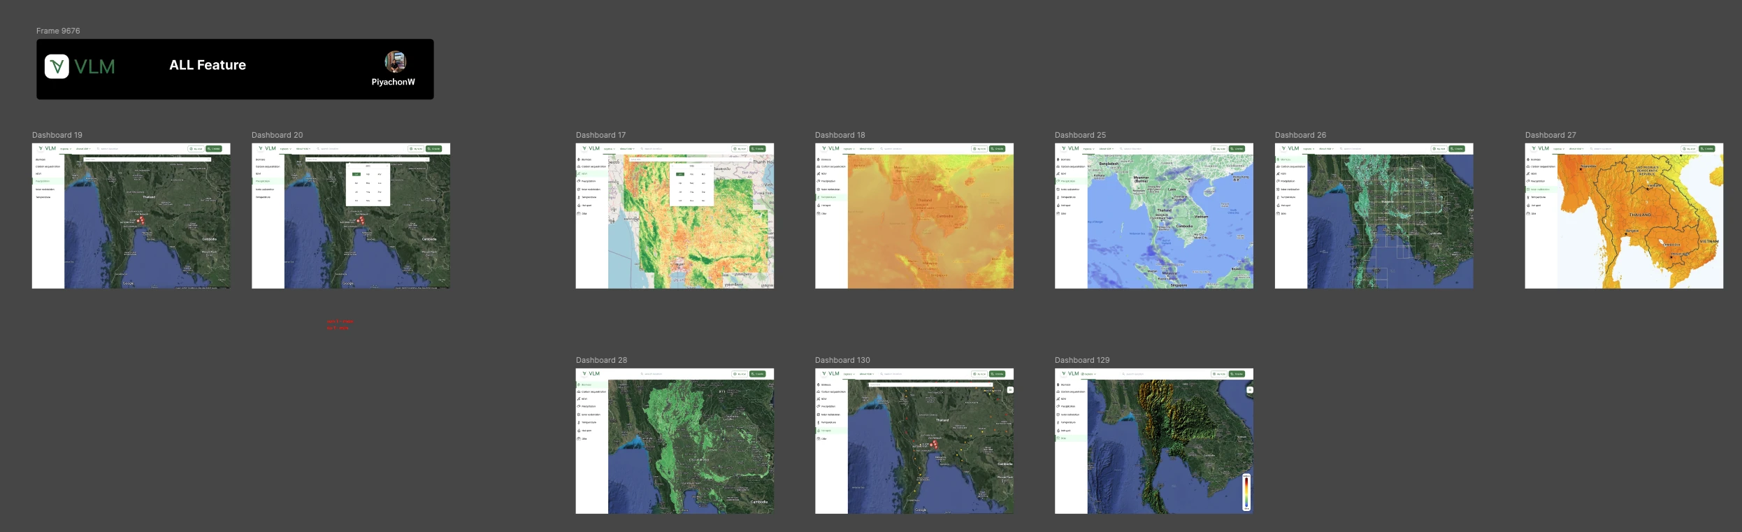Open the layers menu icon on Dashboard 129 map
This screenshot has height=532, width=1742.
[x=1249, y=390]
